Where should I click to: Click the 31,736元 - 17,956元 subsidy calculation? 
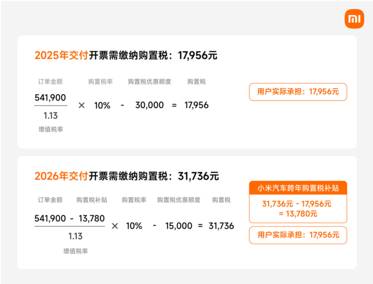pos(297,204)
